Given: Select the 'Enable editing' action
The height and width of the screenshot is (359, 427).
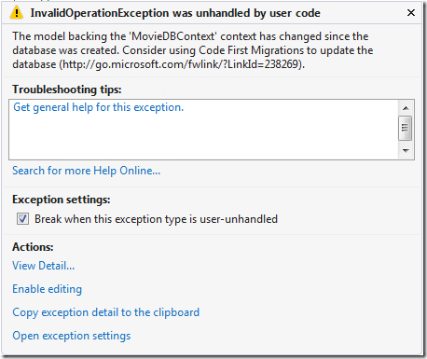Looking at the screenshot, I should pos(47,289).
